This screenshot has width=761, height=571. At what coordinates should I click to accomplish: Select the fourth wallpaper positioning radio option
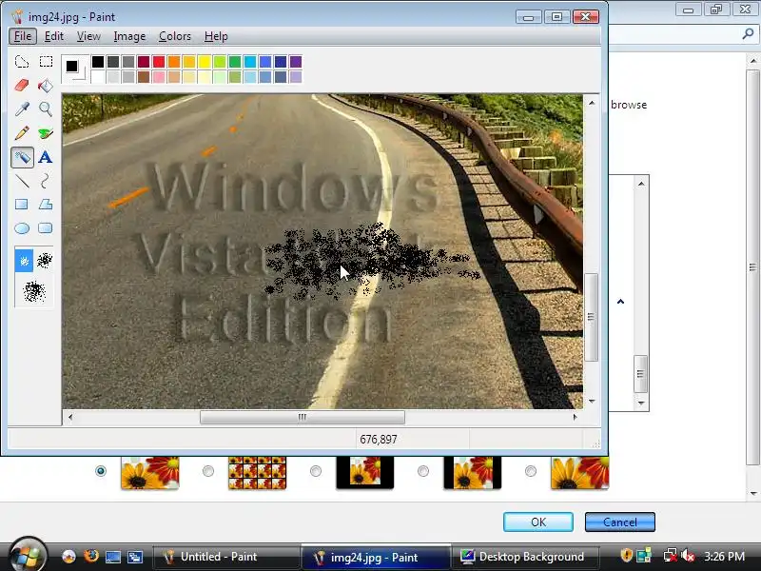(x=423, y=471)
